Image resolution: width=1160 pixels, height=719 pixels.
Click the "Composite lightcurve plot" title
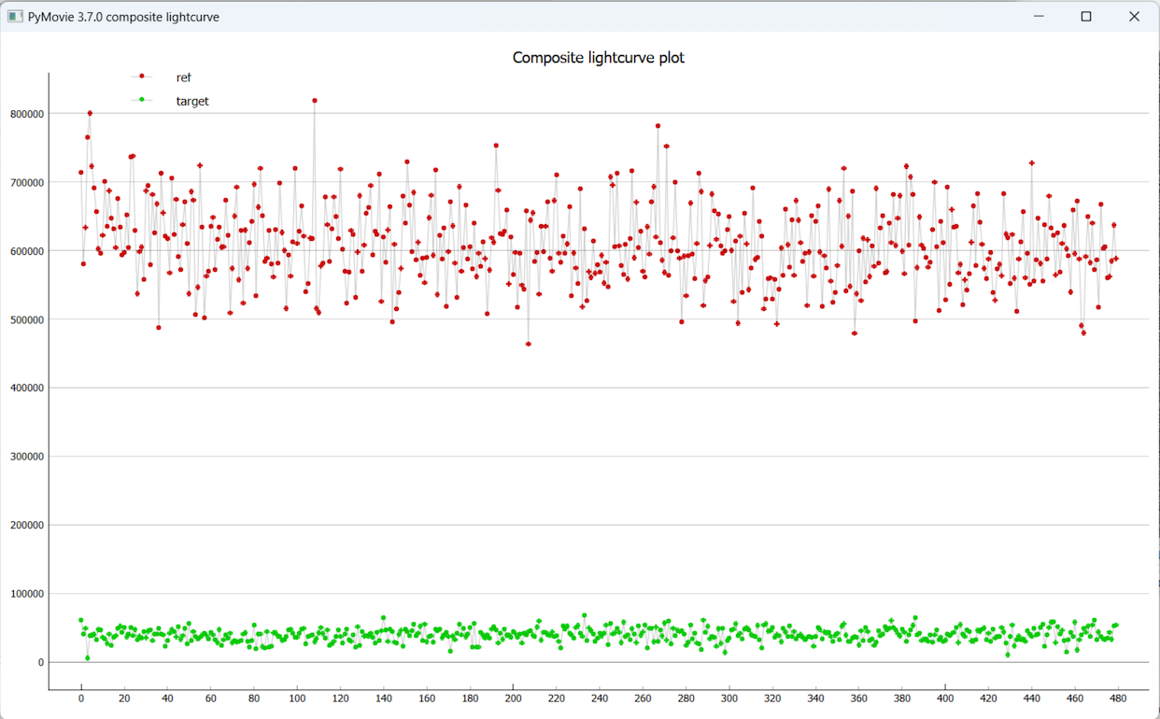(x=598, y=58)
